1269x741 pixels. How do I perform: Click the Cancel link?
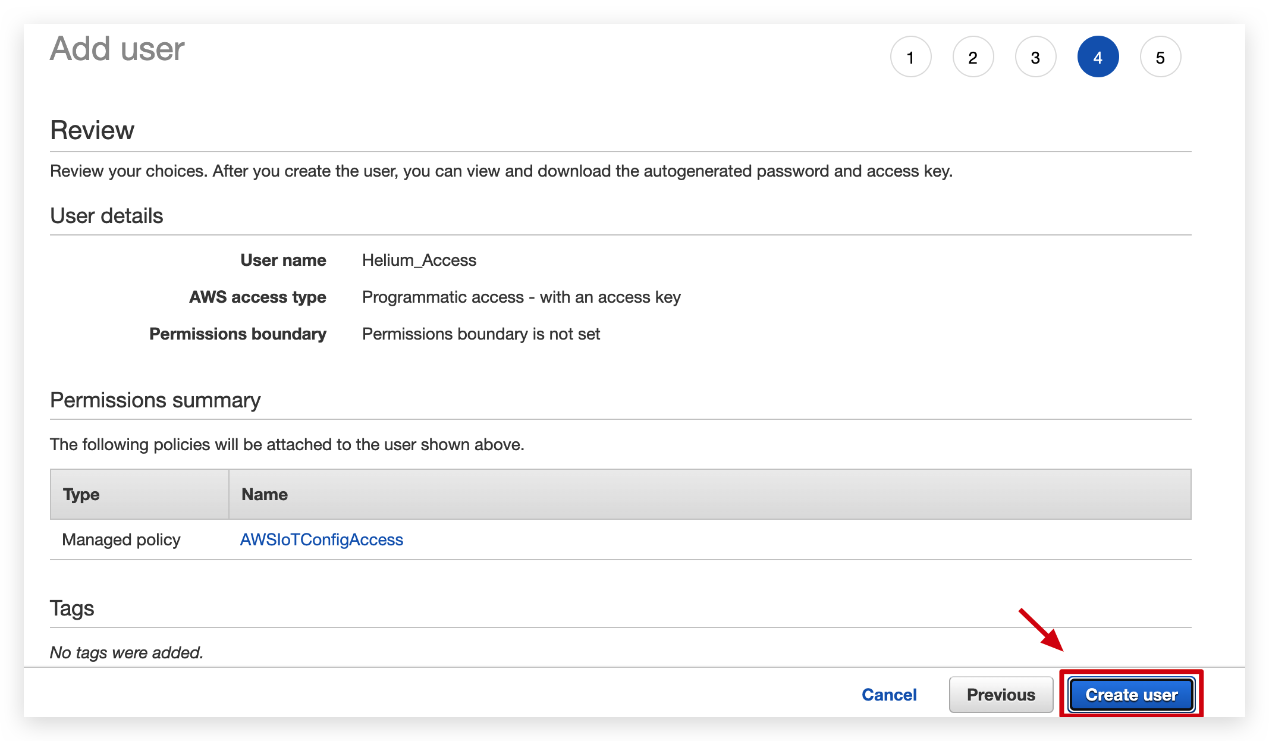click(889, 695)
